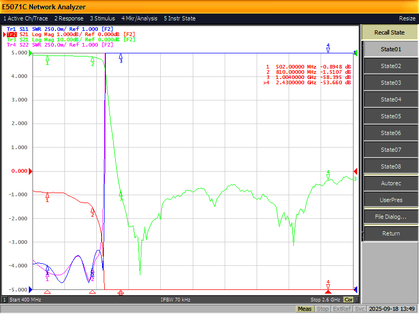Image resolution: width=419 pixels, height=314 pixels.
Task: Click the Cor correction indicator
Action: point(348,299)
